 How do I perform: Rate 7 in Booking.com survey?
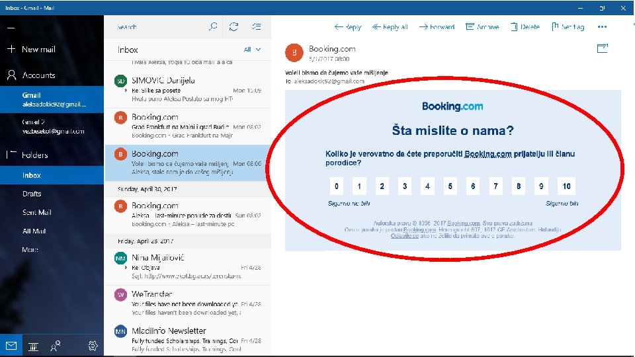495,186
